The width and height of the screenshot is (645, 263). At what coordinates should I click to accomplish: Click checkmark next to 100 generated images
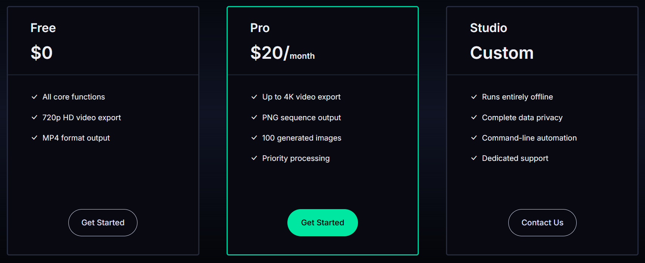pos(254,138)
